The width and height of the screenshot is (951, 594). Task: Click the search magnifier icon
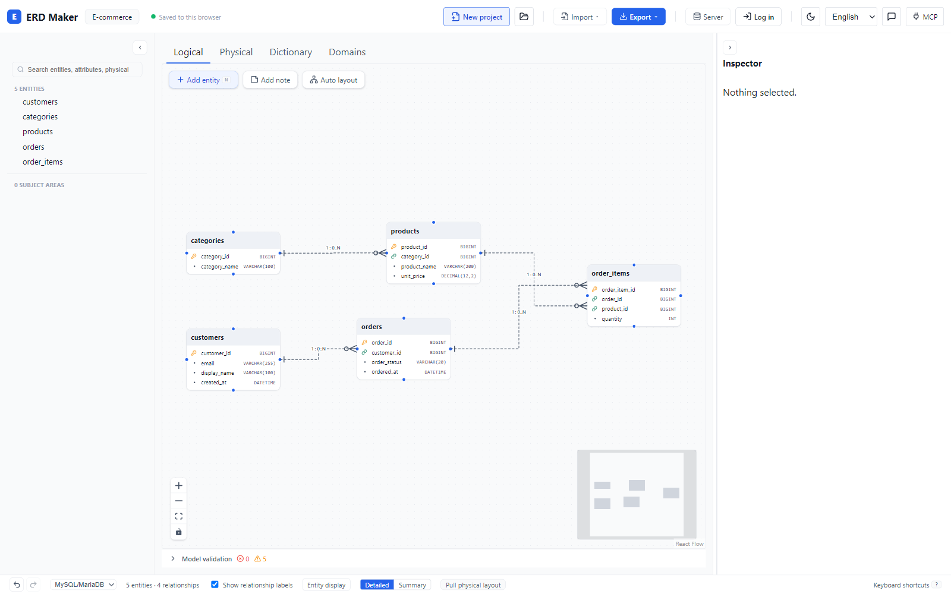(x=20, y=69)
